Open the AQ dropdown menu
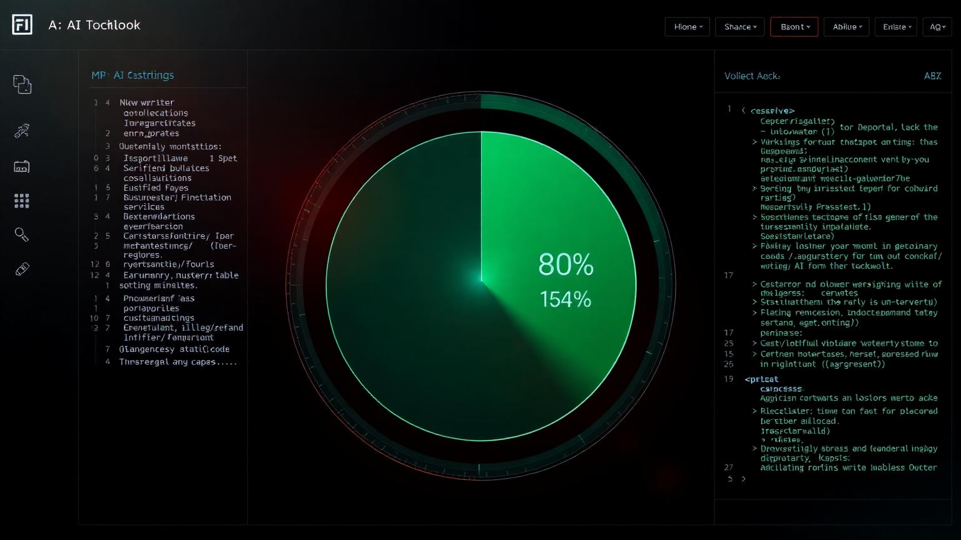 click(x=937, y=27)
